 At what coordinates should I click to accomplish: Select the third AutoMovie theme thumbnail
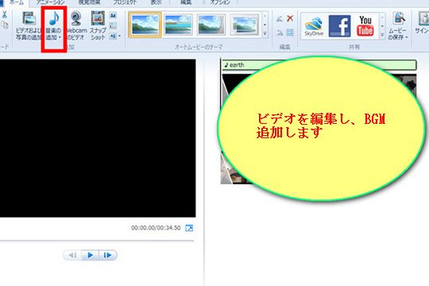click(211, 25)
